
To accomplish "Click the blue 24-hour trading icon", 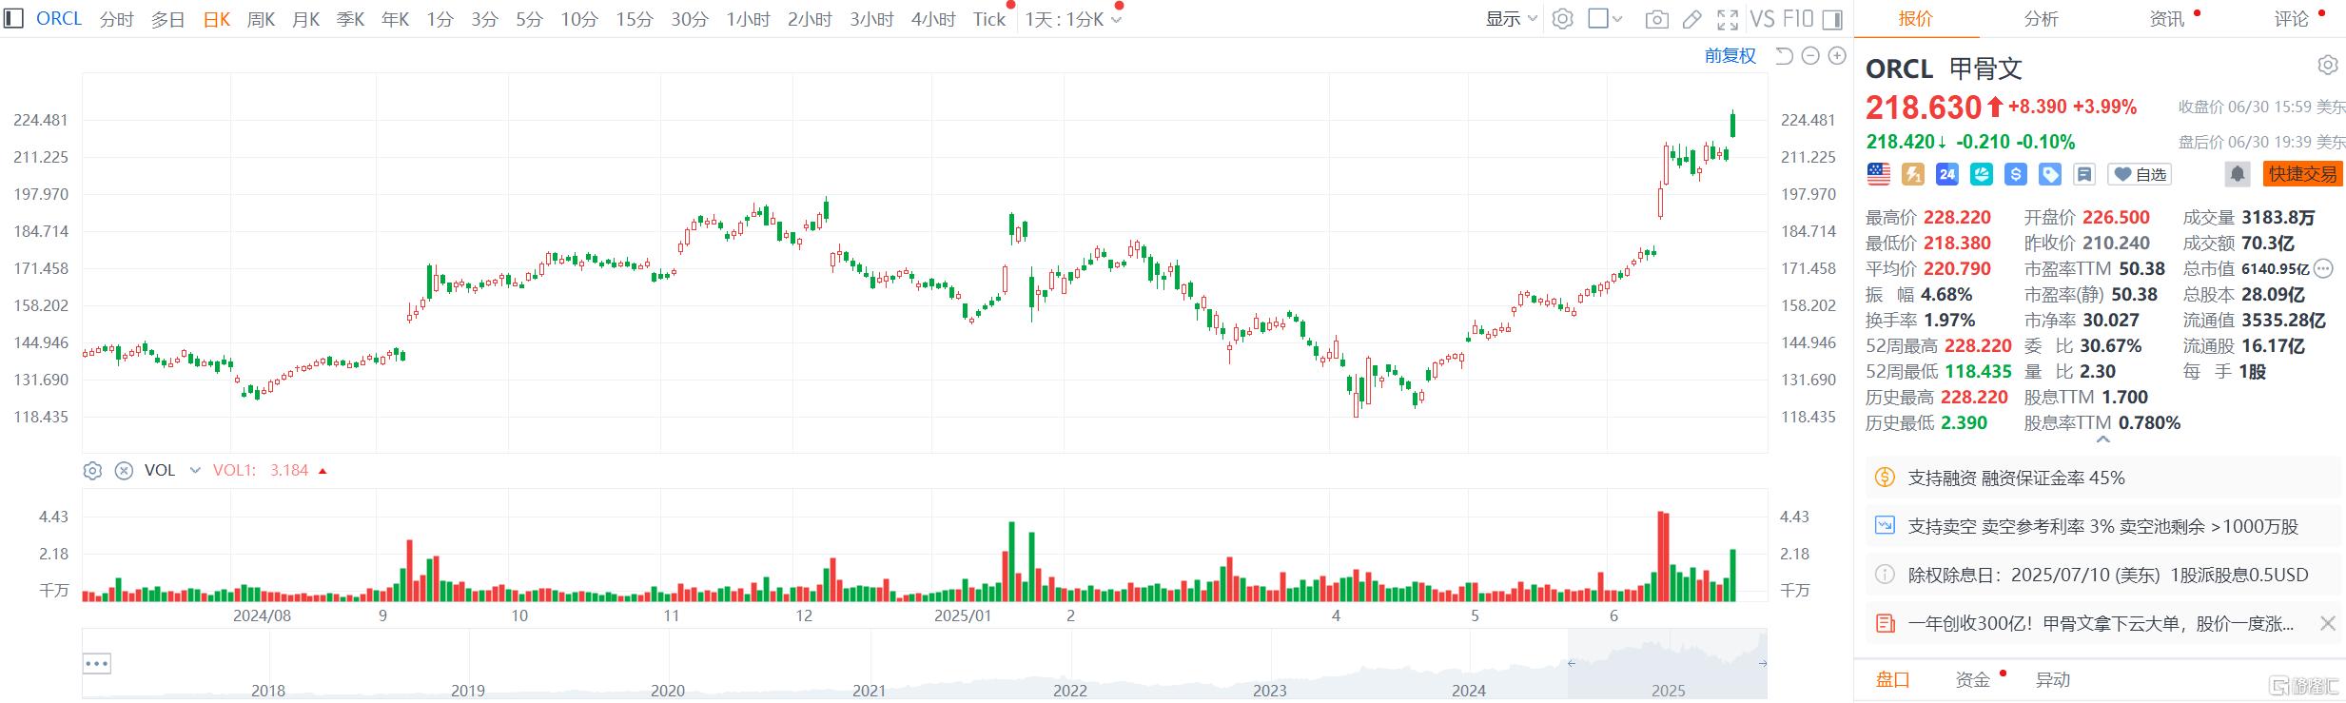I will click(x=1946, y=174).
